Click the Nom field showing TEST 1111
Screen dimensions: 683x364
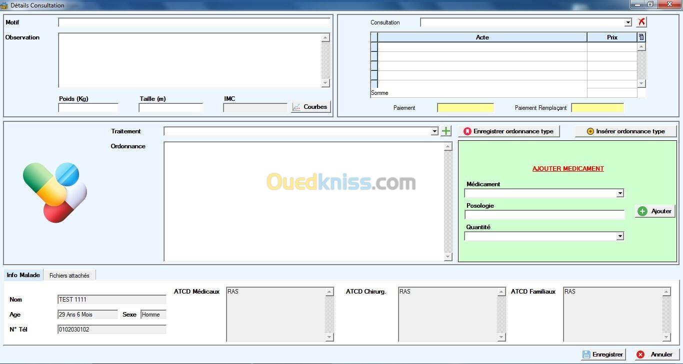(x=112, y=300)
